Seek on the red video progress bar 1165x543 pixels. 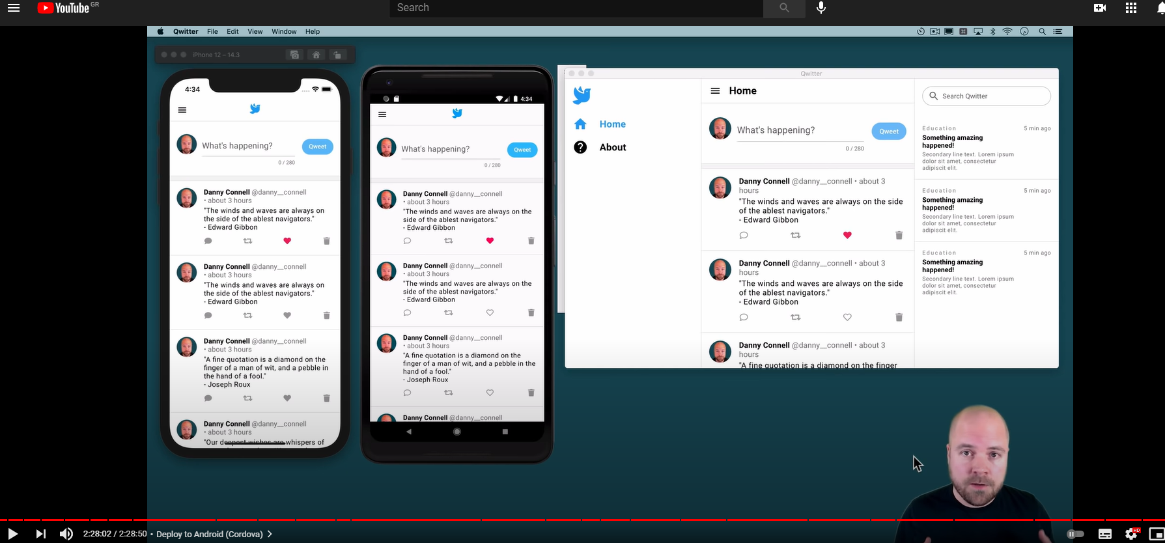(582, 520)
